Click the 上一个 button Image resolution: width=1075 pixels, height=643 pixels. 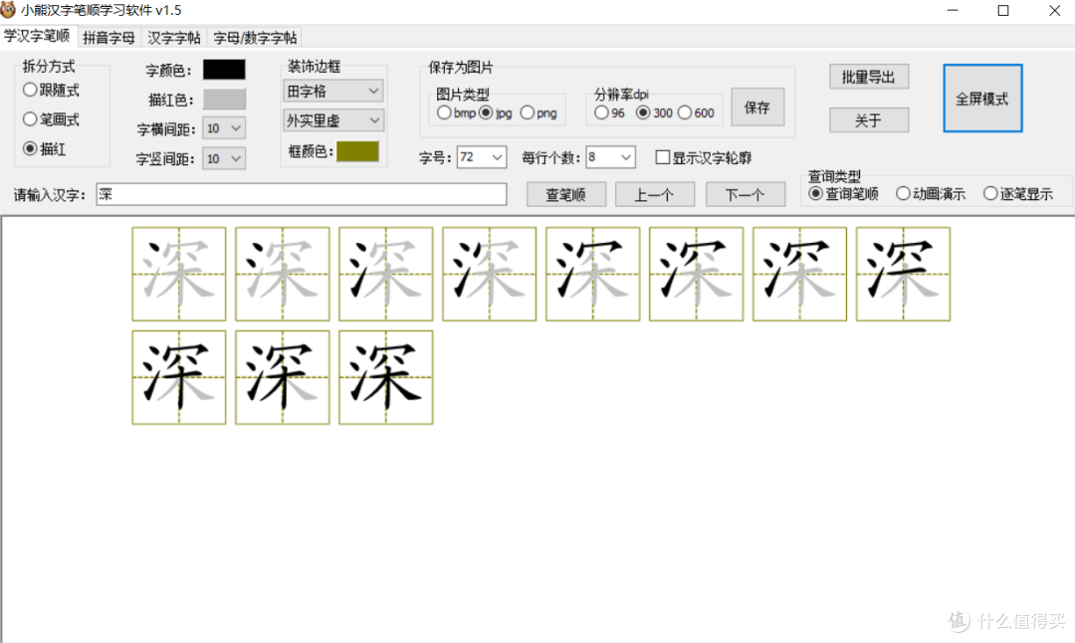point(655,195)
